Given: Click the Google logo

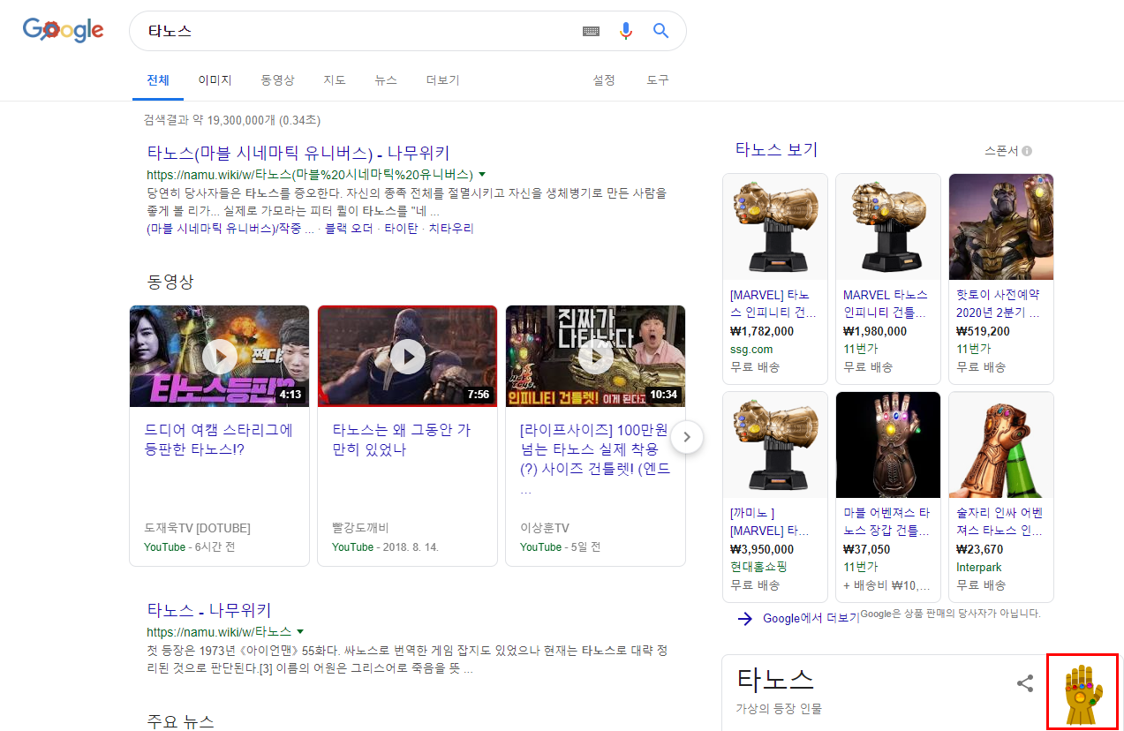Looking at the screenshot, I should click(x=64, y=30).
